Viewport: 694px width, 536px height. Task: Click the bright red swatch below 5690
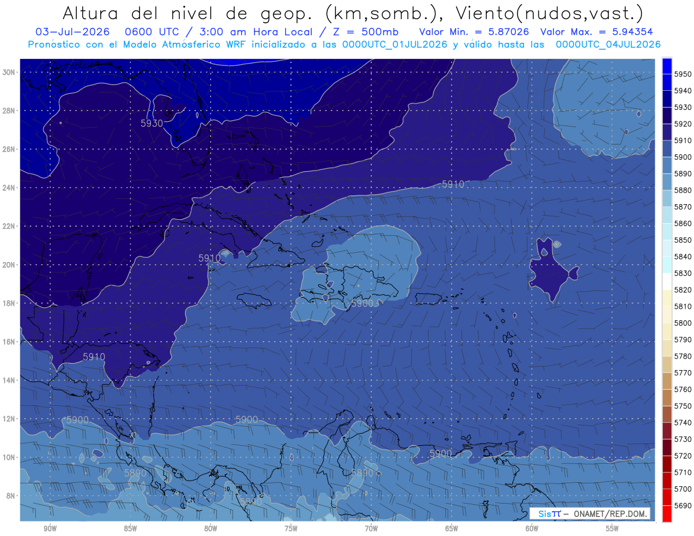click(x=667, y=513)
